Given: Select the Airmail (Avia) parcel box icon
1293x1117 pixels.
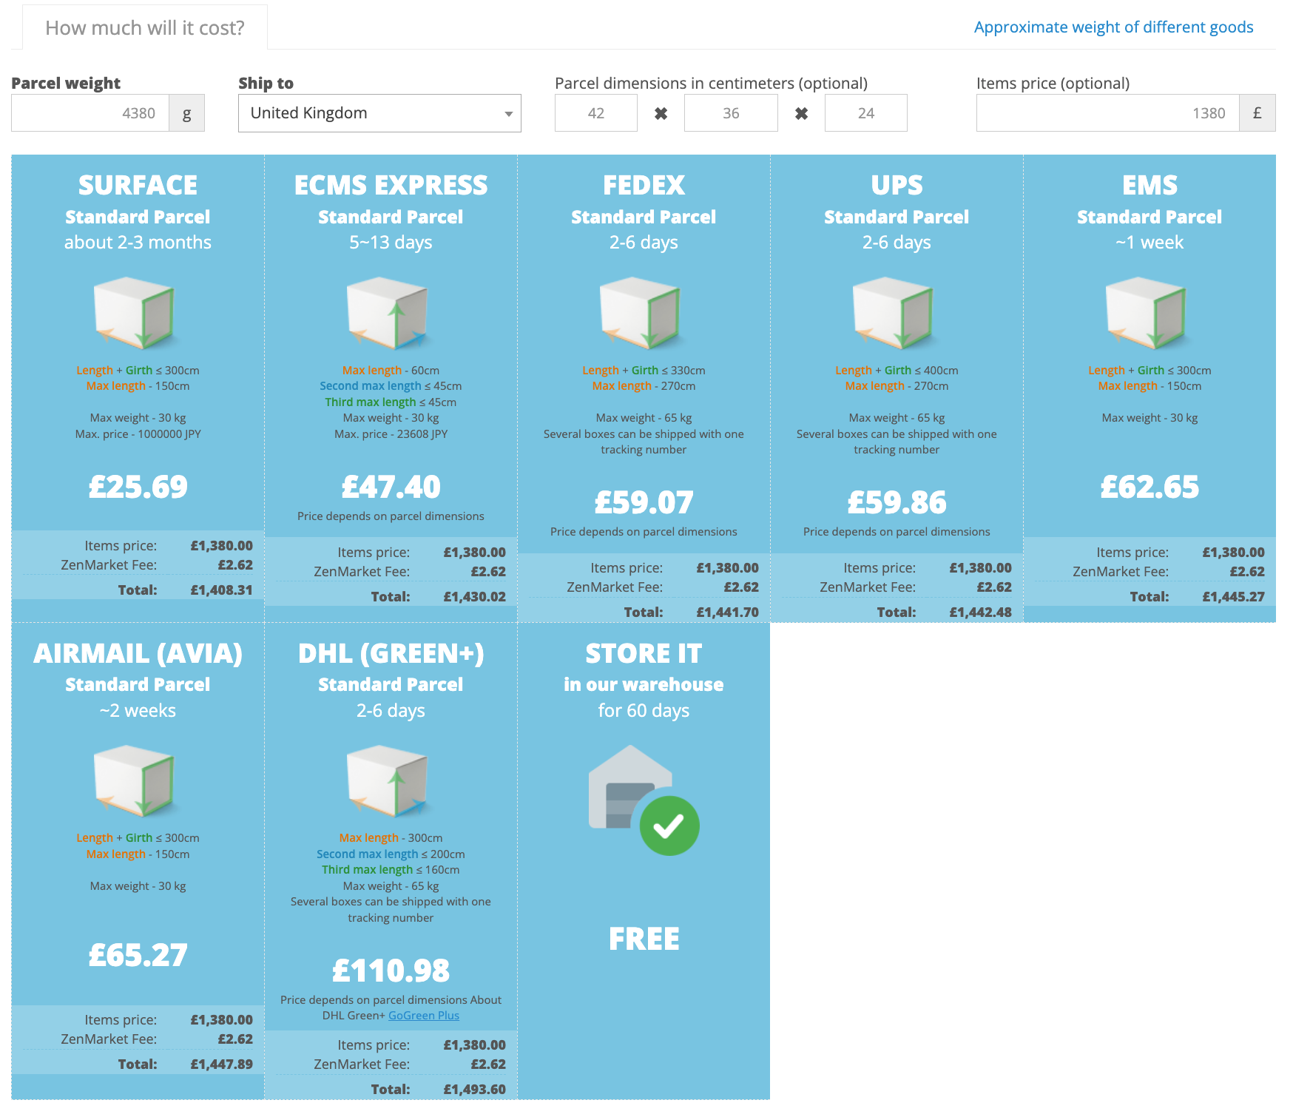Looking at the screenshot, I should (135, 780).
